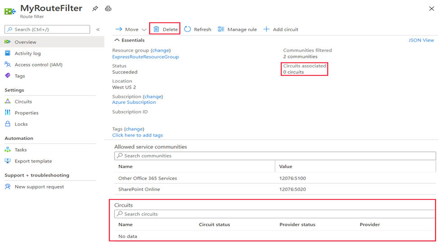Click the Delete trash can icon
The width and height of the screenshot is (438, 243).
click(156, 29)
